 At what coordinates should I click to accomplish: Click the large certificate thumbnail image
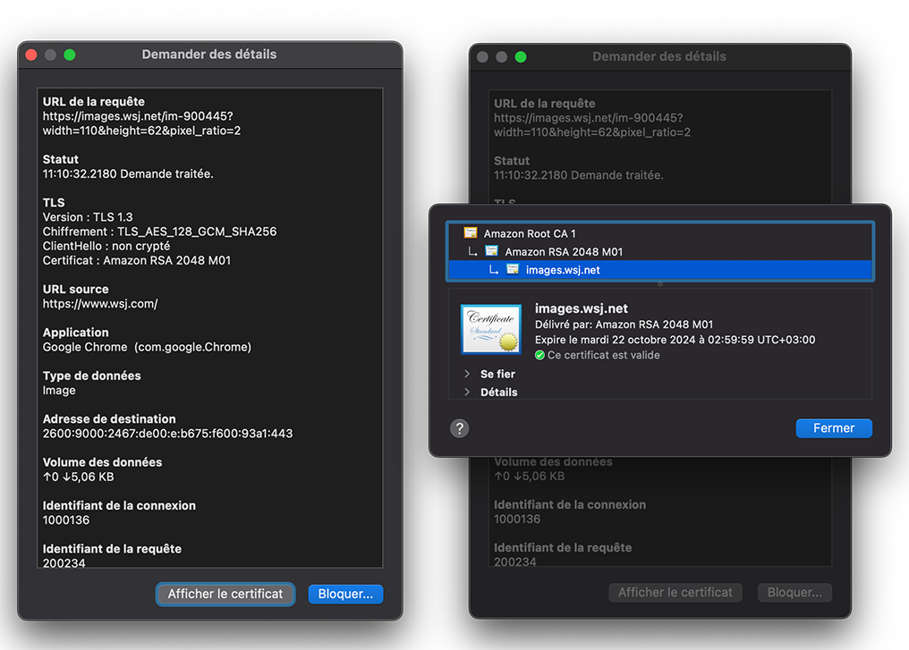(491, 329)
